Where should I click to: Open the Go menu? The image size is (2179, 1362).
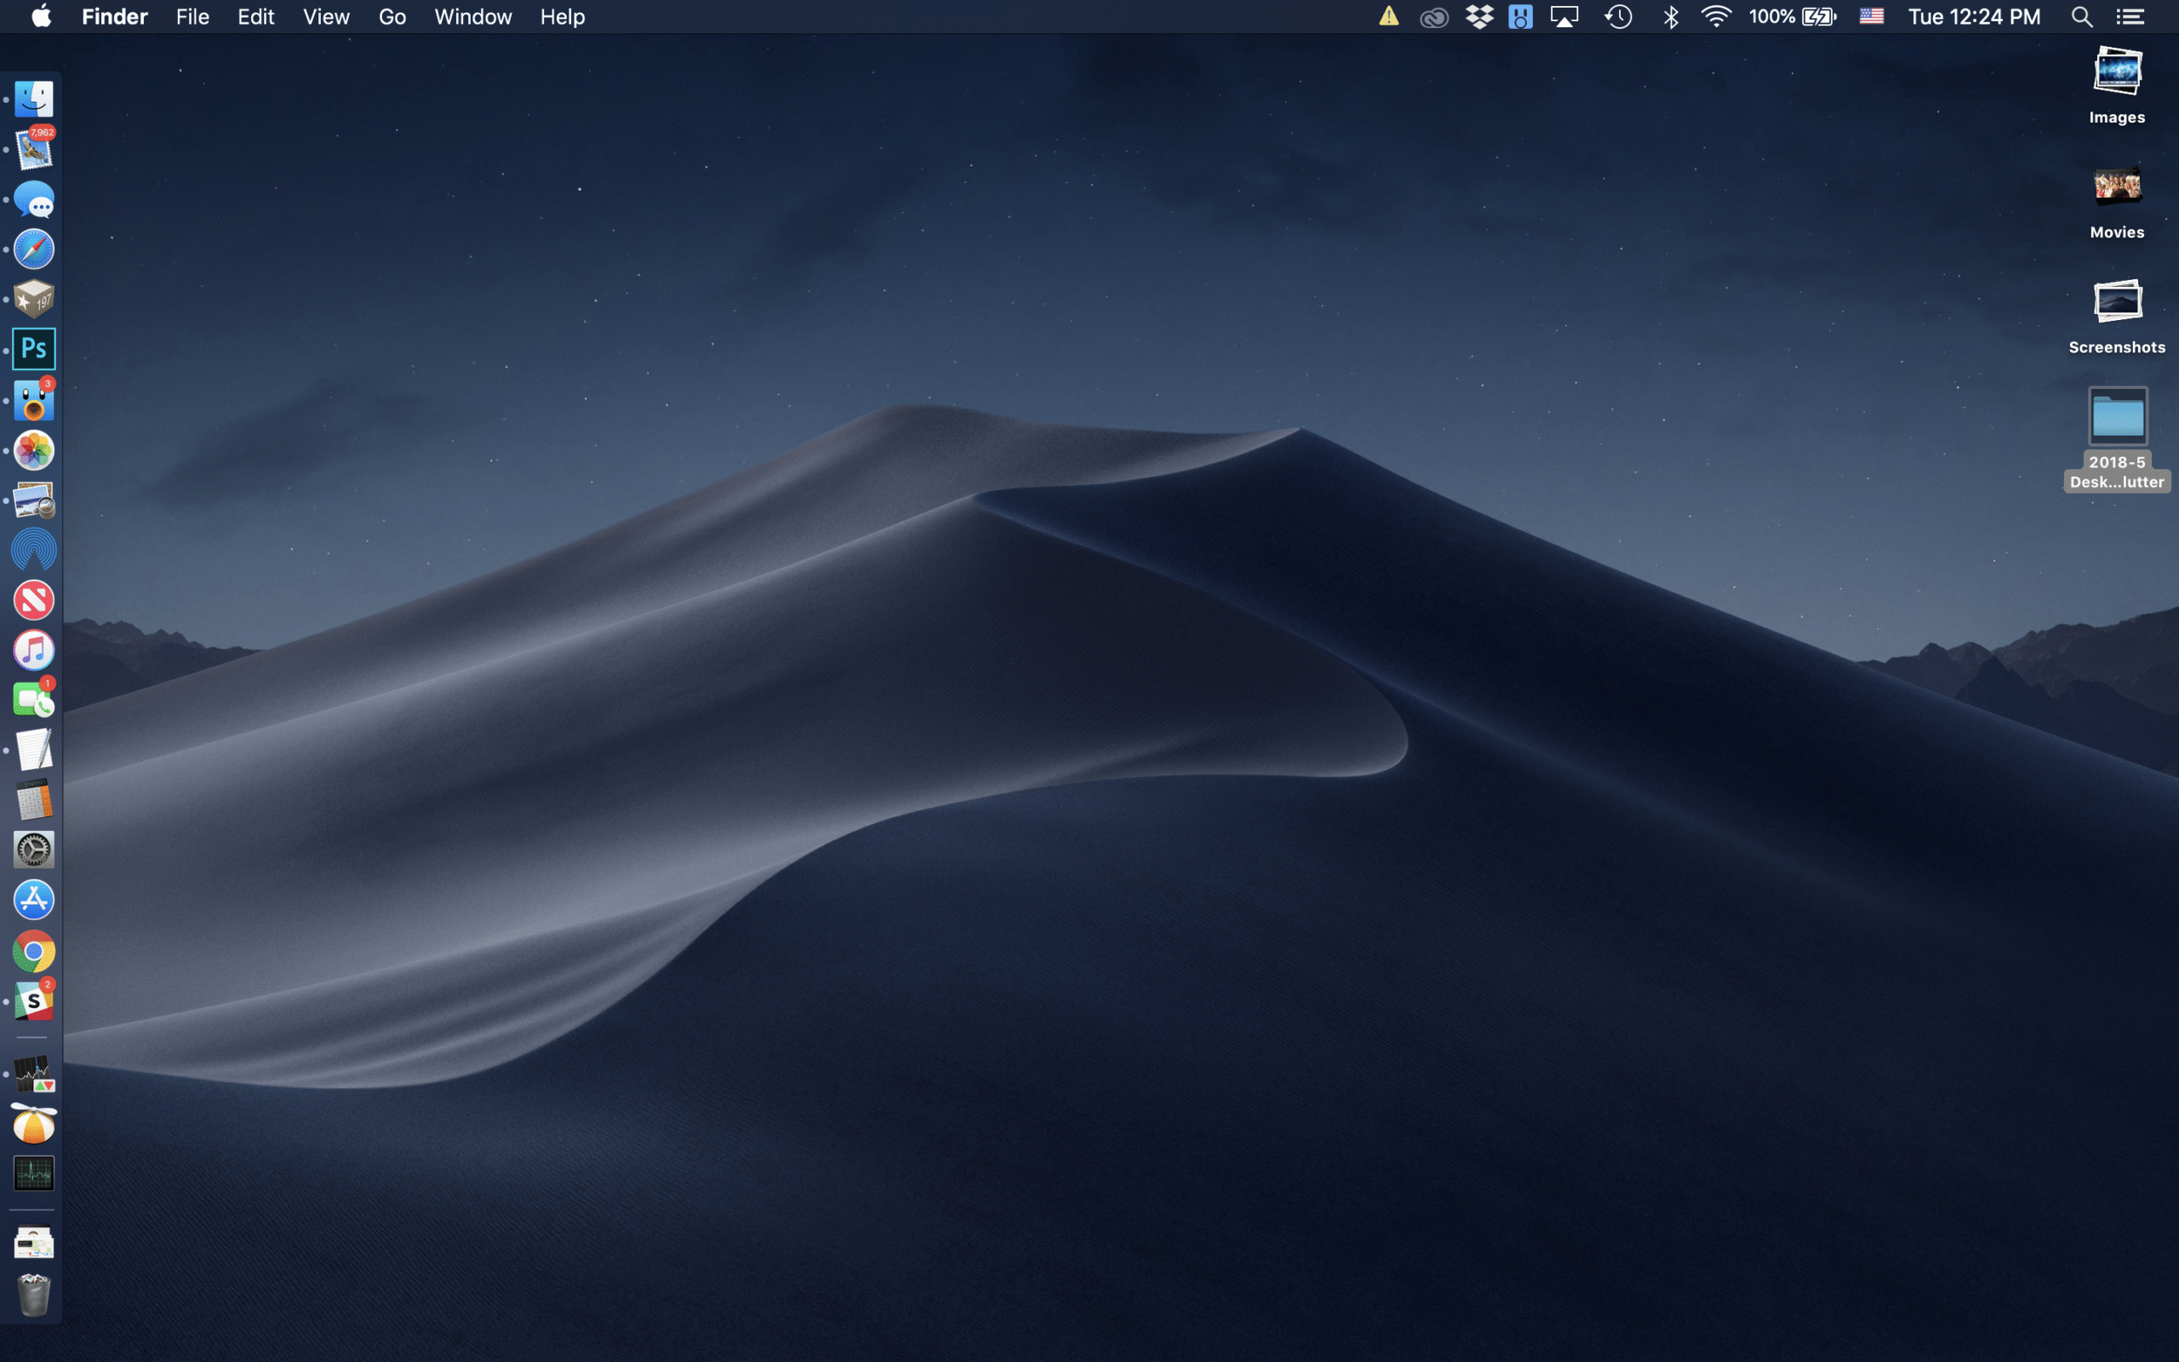[x=392, y=16]
